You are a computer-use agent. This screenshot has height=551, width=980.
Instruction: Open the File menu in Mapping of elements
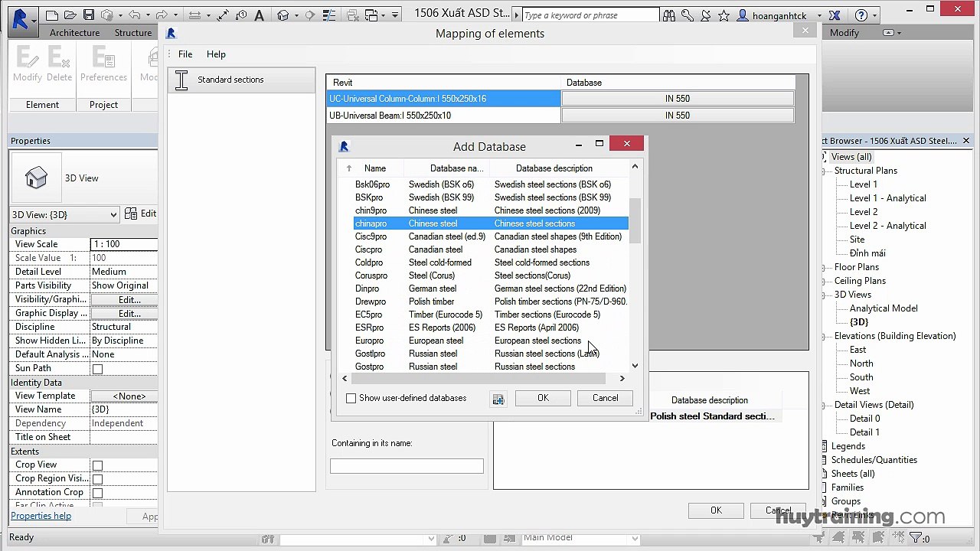click(x=185, y=54)
